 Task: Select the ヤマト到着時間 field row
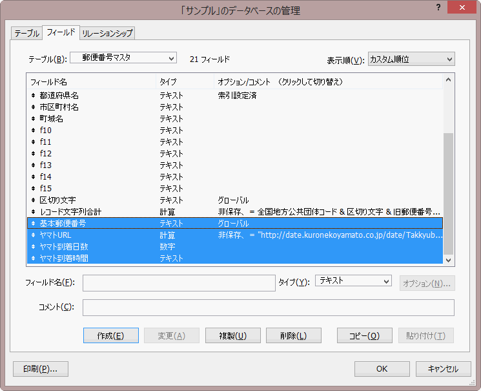(x=235, y=258)
